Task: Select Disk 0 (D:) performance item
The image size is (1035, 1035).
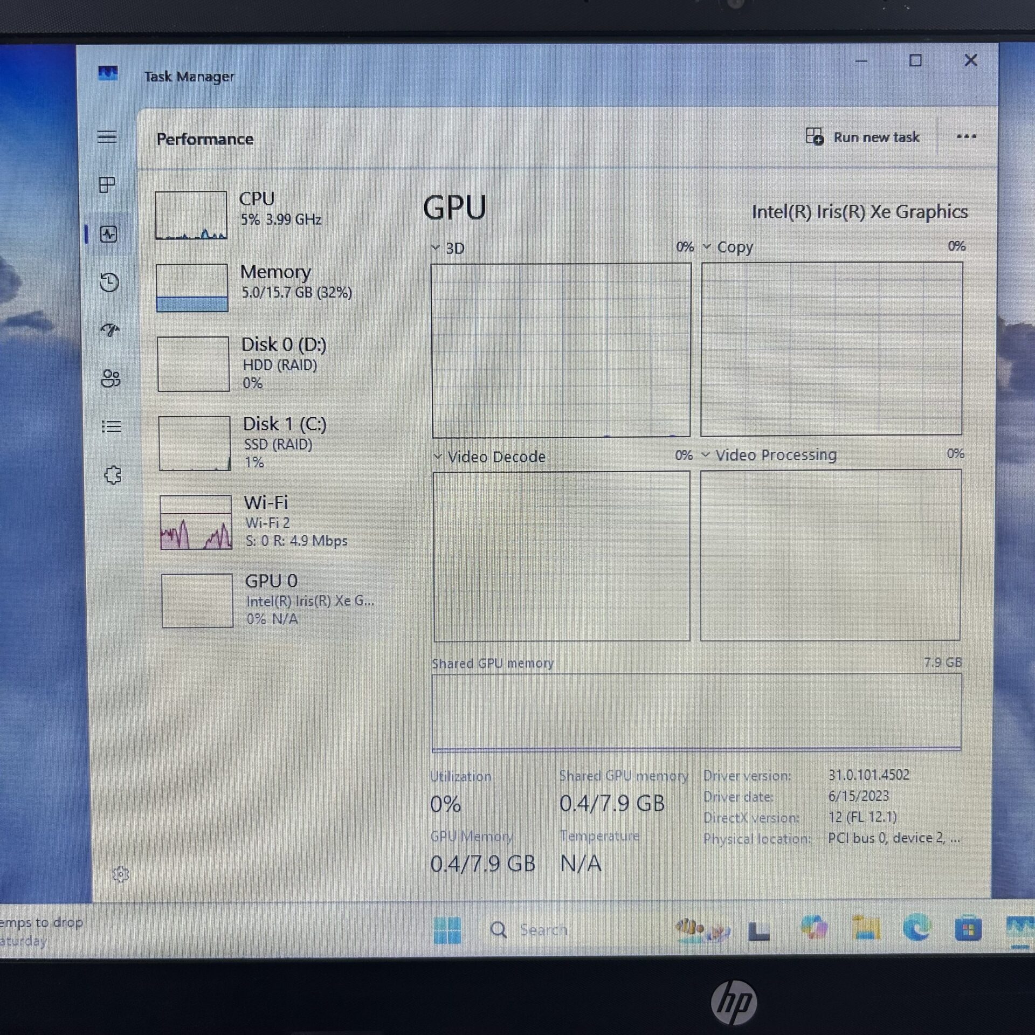Action: (270, 363)
